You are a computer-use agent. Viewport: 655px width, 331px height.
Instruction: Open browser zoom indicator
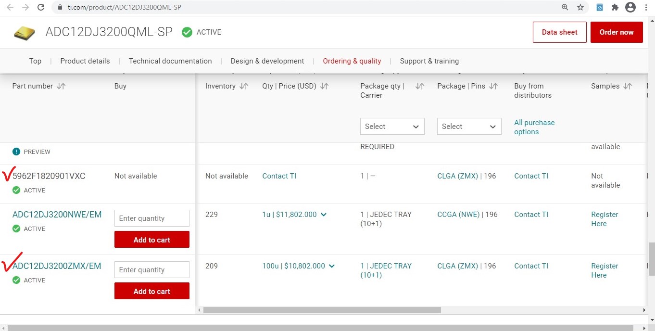pyautogui.click(x=565, y=7)
